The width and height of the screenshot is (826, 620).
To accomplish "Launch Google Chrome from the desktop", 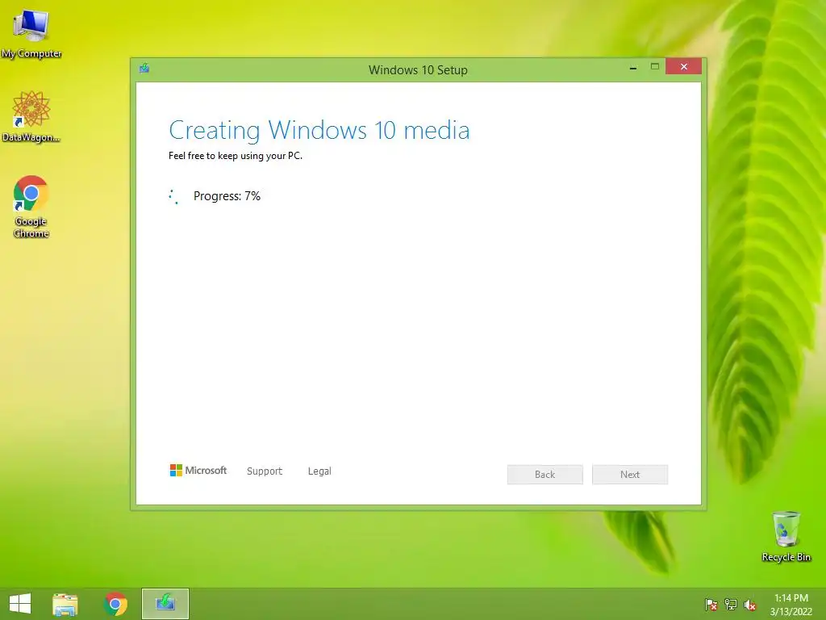I will click(31, 207).
